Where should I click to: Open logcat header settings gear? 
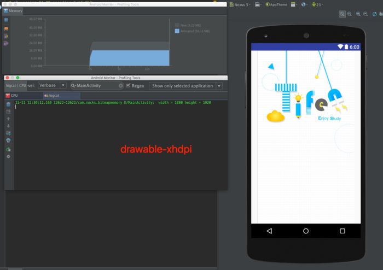[x=8, y=156]
